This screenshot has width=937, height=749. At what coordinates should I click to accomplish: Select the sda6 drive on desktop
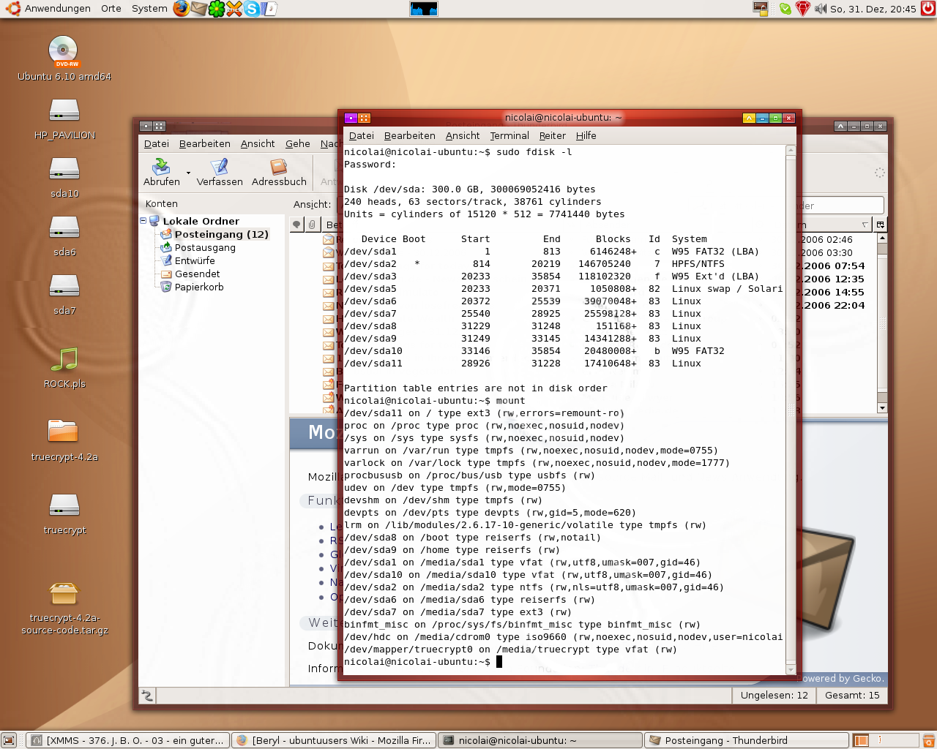click(x=64, y=236)
